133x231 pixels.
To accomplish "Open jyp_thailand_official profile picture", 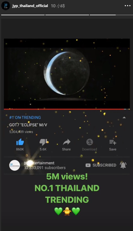I will tap(6, 6).
